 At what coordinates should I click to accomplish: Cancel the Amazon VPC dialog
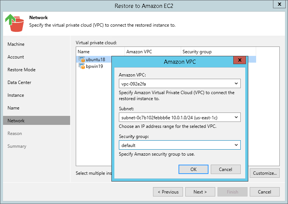click(225, 169)
